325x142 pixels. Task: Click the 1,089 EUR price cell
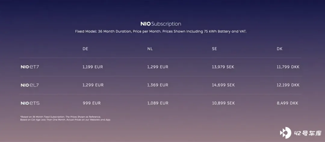pos(158,103)
